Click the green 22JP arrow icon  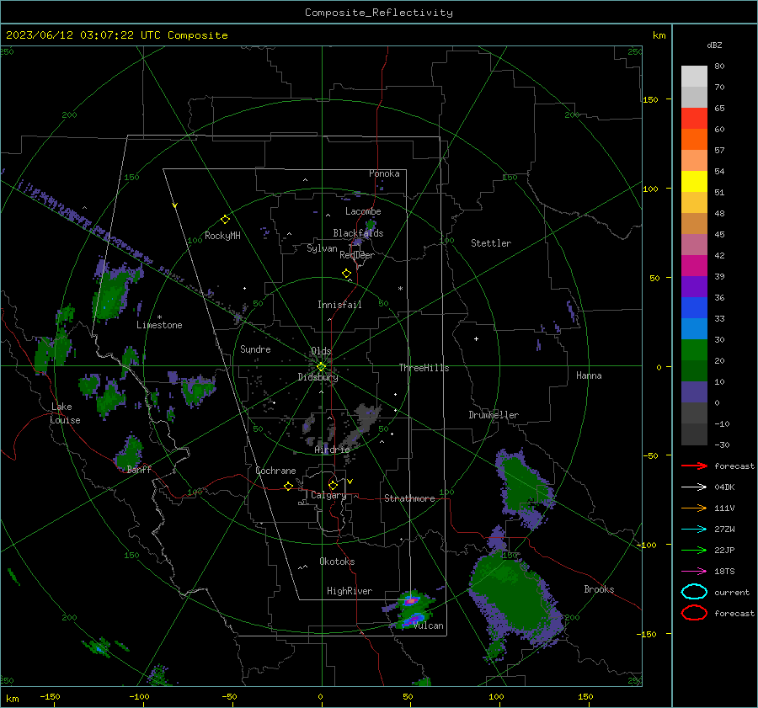point(694,550)
